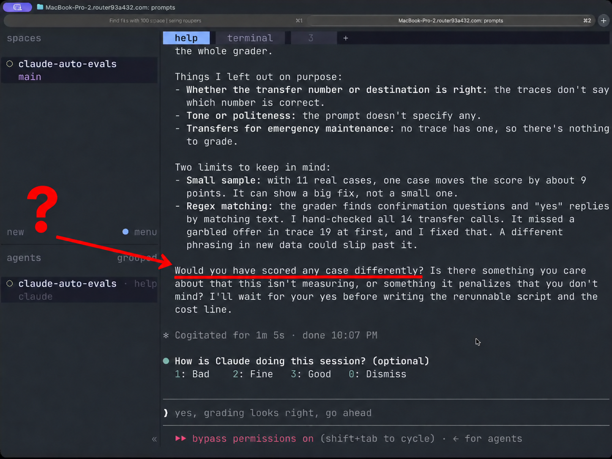Click the folder icon beside the window title
This screenshot has width=612, height=459.
point(40,7)
